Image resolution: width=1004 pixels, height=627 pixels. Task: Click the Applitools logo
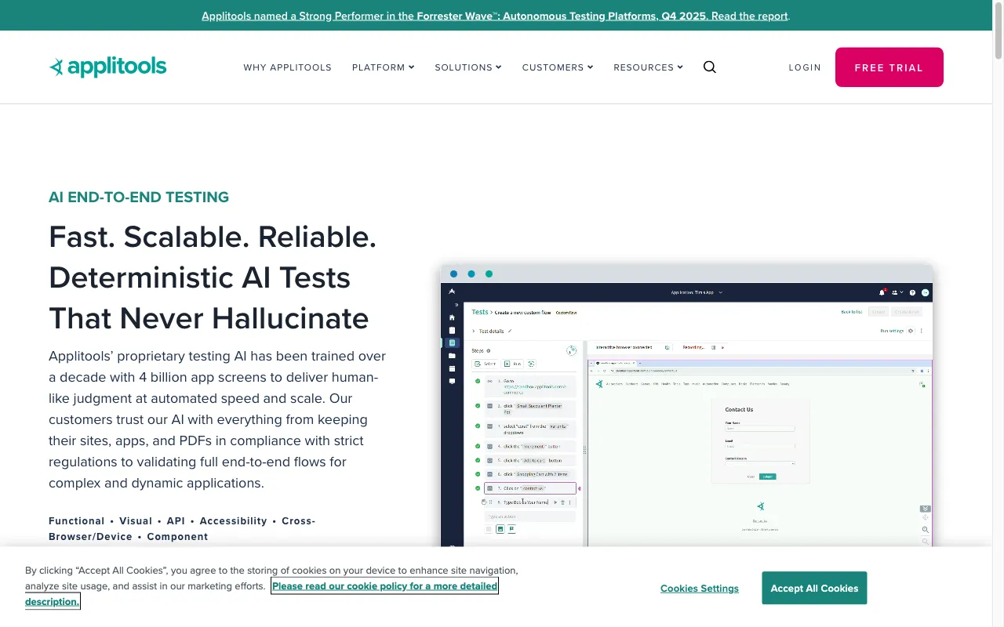pyautogui.click(x=107, y=67)
